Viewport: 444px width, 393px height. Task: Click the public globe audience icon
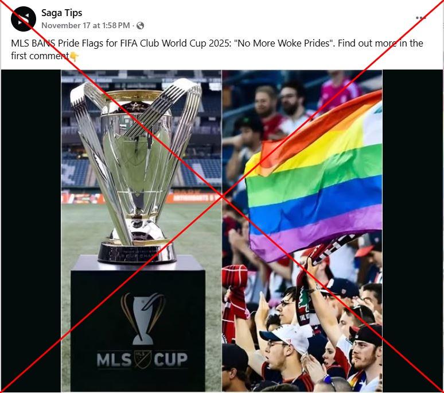click(x=140, y=26)
